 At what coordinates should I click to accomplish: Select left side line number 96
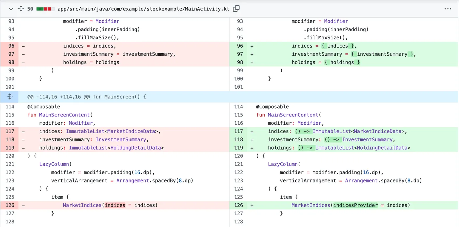(x=11, y=46)
